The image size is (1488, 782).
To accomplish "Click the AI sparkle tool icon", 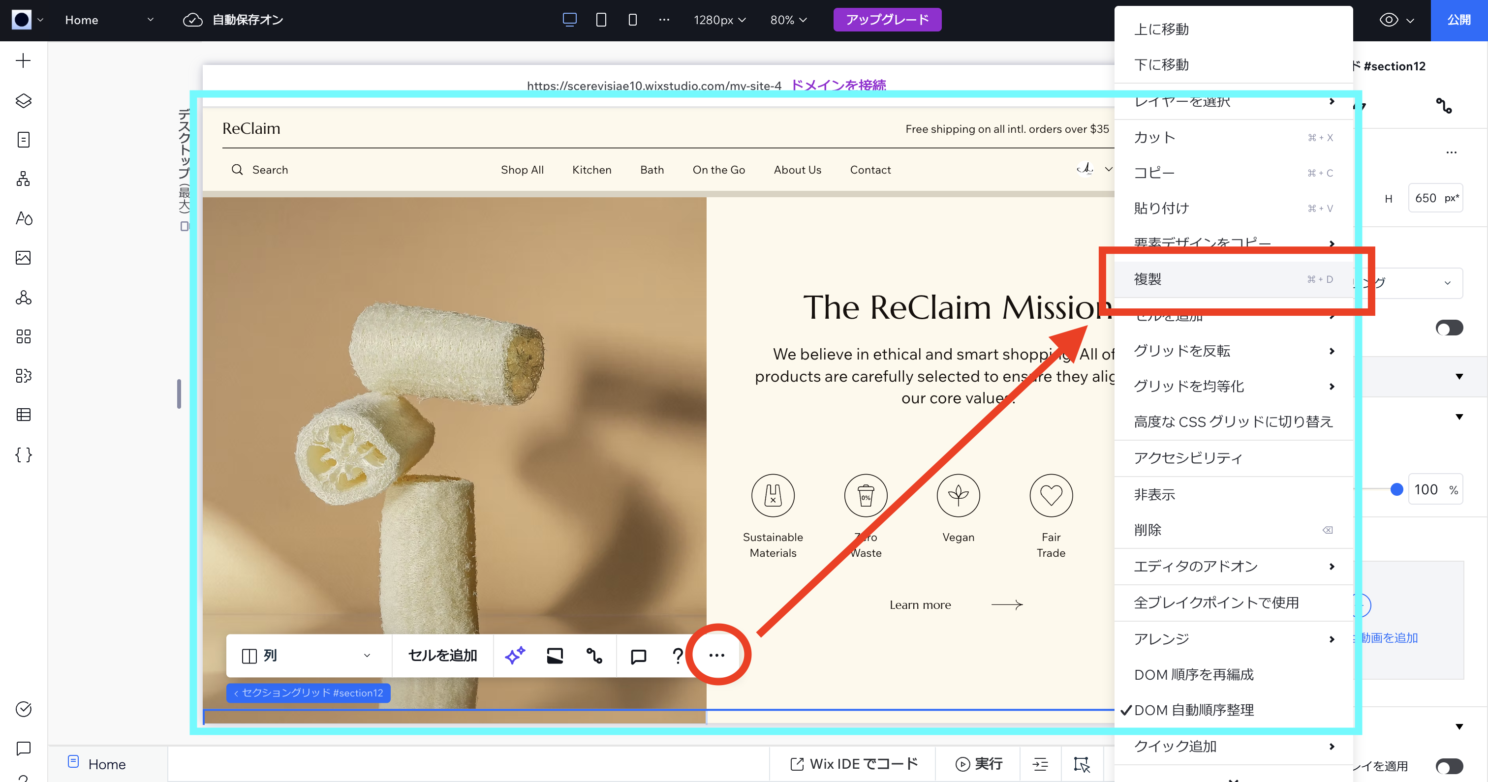I will (515, 656).
